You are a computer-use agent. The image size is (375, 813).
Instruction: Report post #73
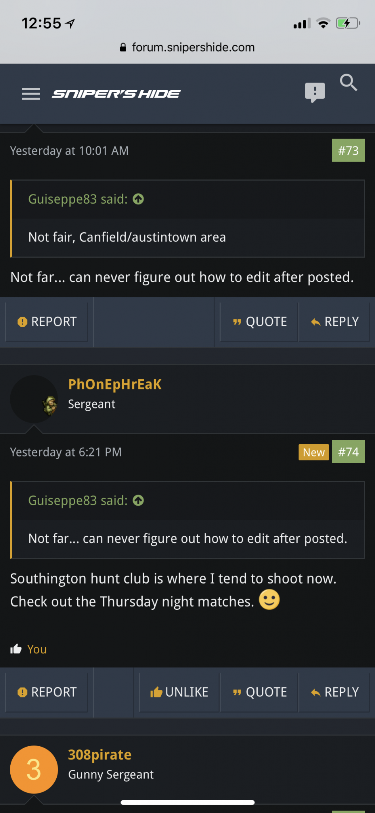[46, 322]
